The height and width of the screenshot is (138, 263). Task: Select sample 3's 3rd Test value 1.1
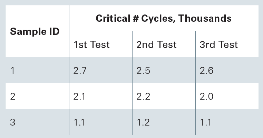pos(205,122)
